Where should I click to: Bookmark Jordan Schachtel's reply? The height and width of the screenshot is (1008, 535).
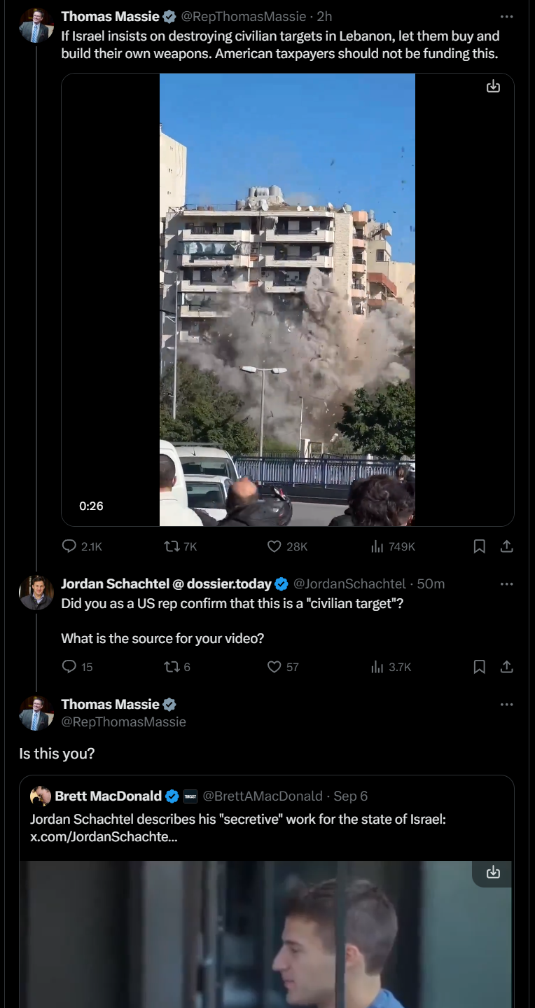(x=480, y=667)
